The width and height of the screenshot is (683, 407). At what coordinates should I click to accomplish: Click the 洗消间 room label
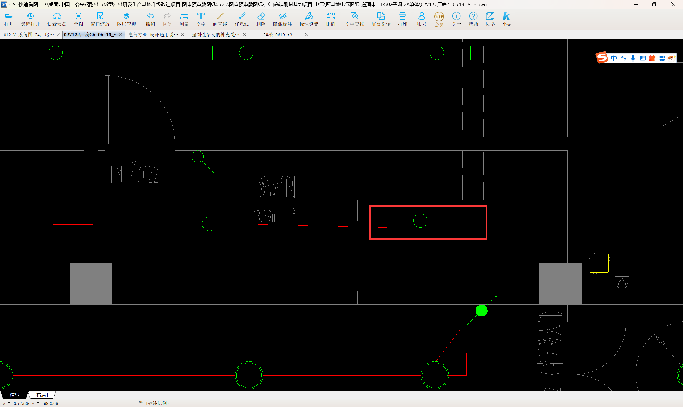pyautogui.click(x=277, y=186)
